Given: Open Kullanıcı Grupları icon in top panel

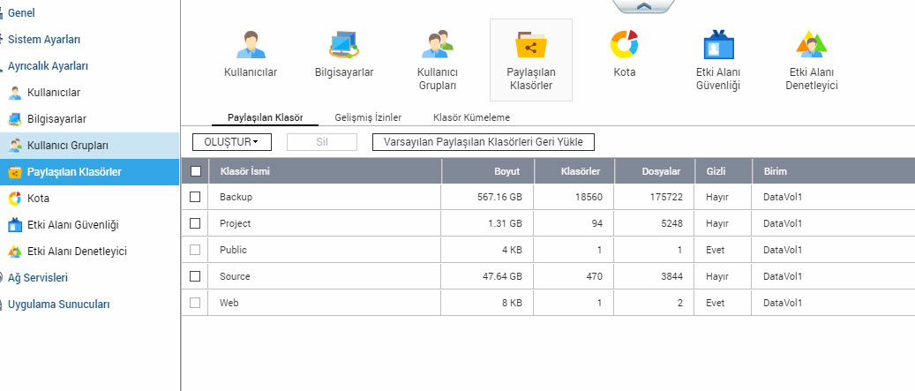Looking at the screenshot, I should tap(438, 45).
